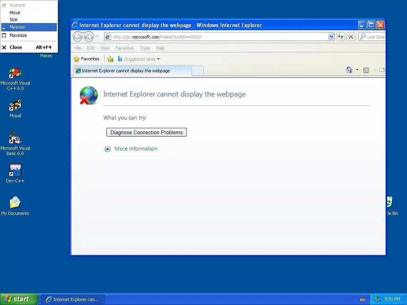The image size is (407, 305).
Task: Open the Tools menu
Action: click(x=145, y=48)
